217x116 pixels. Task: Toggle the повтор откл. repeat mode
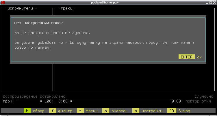click(199, 101)
